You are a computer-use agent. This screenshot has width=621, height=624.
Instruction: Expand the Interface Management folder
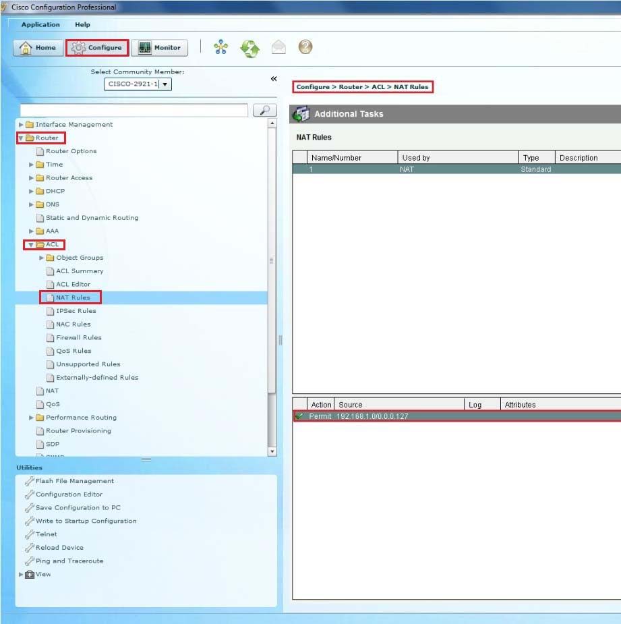pos(21,125)
